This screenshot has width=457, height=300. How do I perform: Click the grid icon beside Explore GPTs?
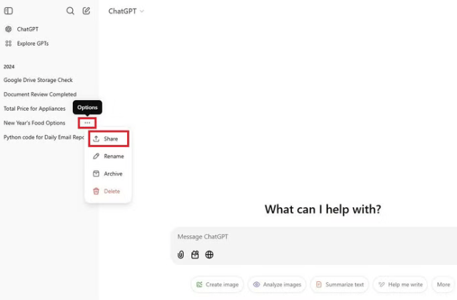(9, 44)
